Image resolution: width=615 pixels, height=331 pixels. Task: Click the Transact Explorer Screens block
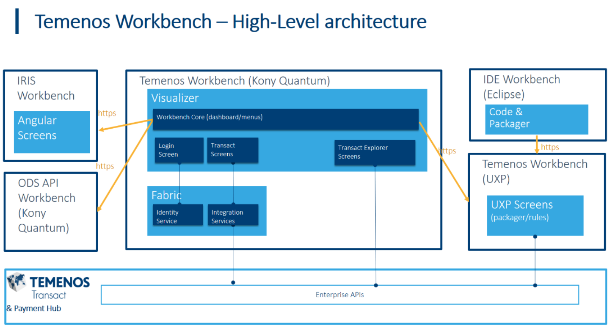click(x=374, y=152)
